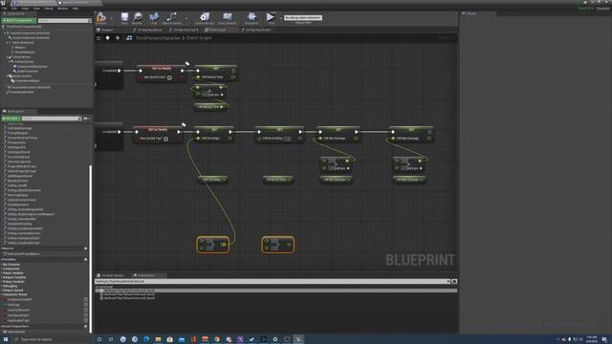Go back with the graph navigation arrow

coord(108,38)
